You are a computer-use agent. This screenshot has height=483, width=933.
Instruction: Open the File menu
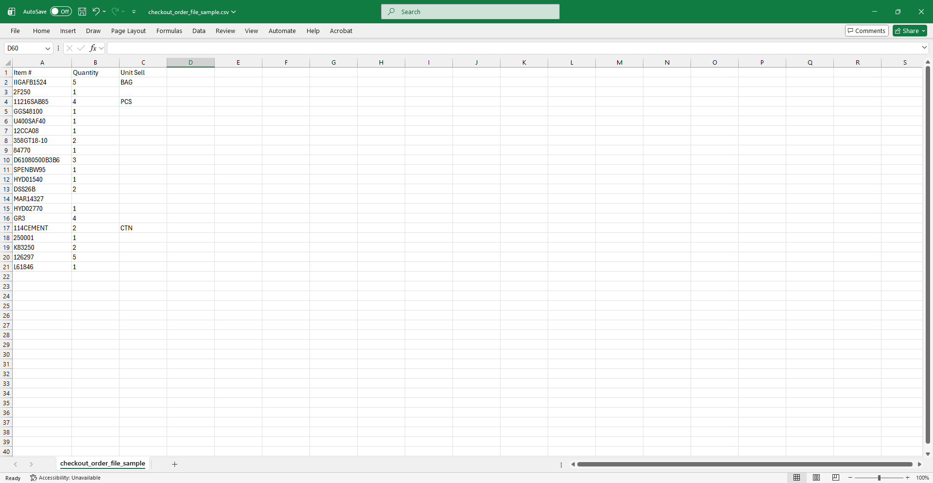tap(16, 31)
